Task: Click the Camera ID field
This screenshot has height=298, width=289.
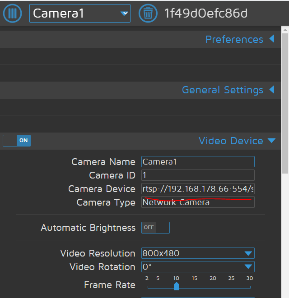Action: coord(198,175)
